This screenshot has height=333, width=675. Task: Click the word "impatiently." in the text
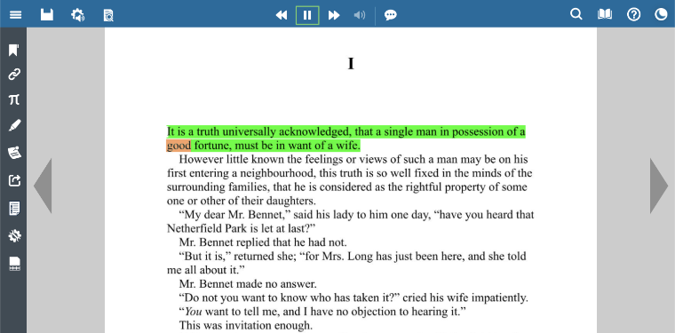pos(500,297)
